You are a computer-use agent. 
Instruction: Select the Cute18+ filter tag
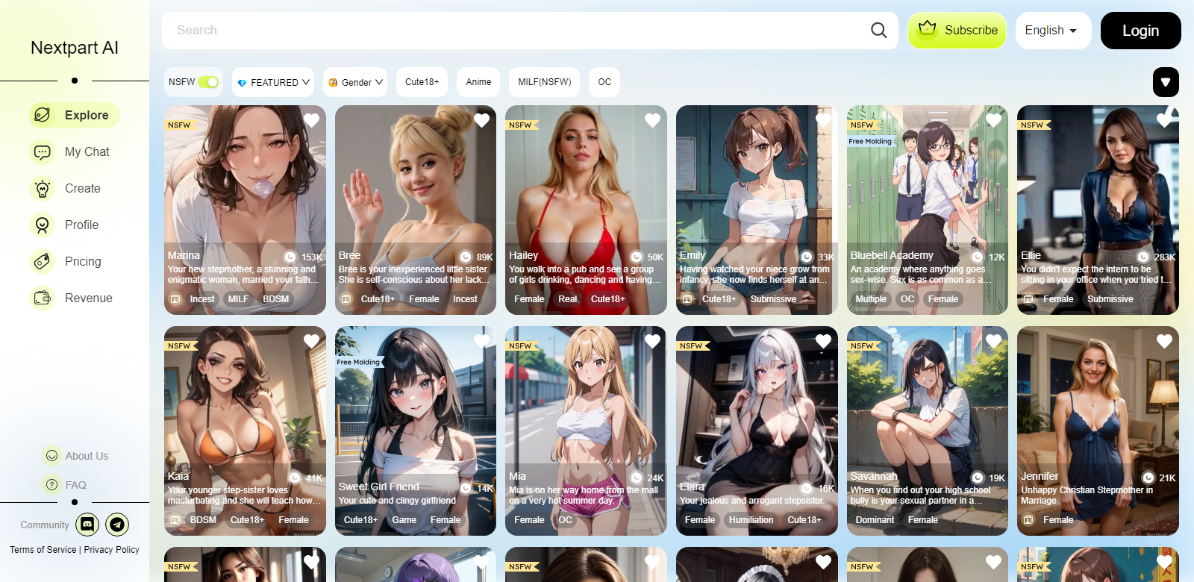(422, 82)
